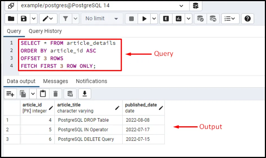Open the Explain Analyze chart icon

pos(178,19)
